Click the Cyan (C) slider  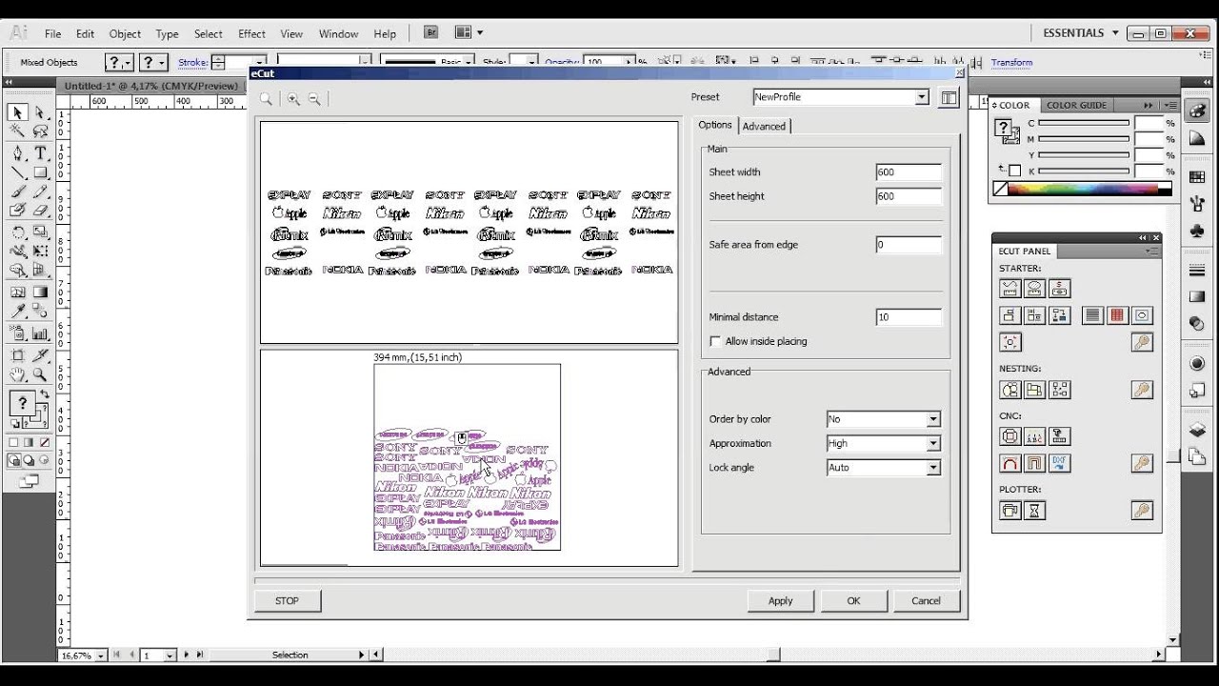tap(1084, 123)
